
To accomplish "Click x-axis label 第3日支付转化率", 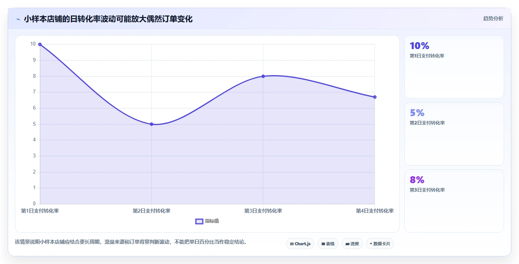I will (263, 211).
